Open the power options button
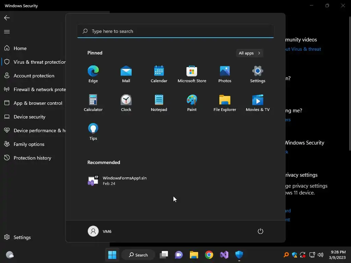351x263 pixels. pyautogui.click(x=261, y=231)
